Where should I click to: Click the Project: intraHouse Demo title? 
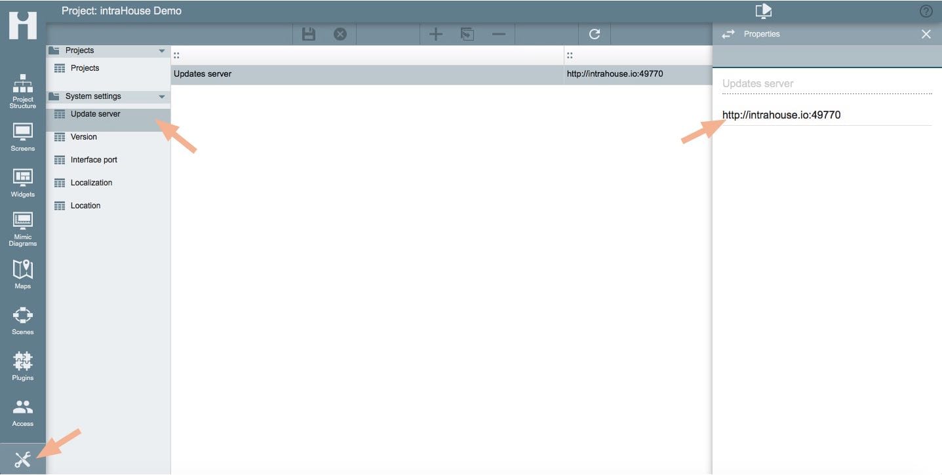(121, 10)
